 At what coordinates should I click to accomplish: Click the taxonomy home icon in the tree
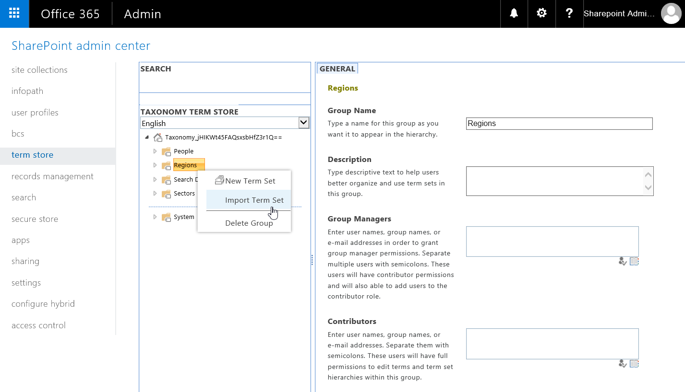click(x=158, y=137)
